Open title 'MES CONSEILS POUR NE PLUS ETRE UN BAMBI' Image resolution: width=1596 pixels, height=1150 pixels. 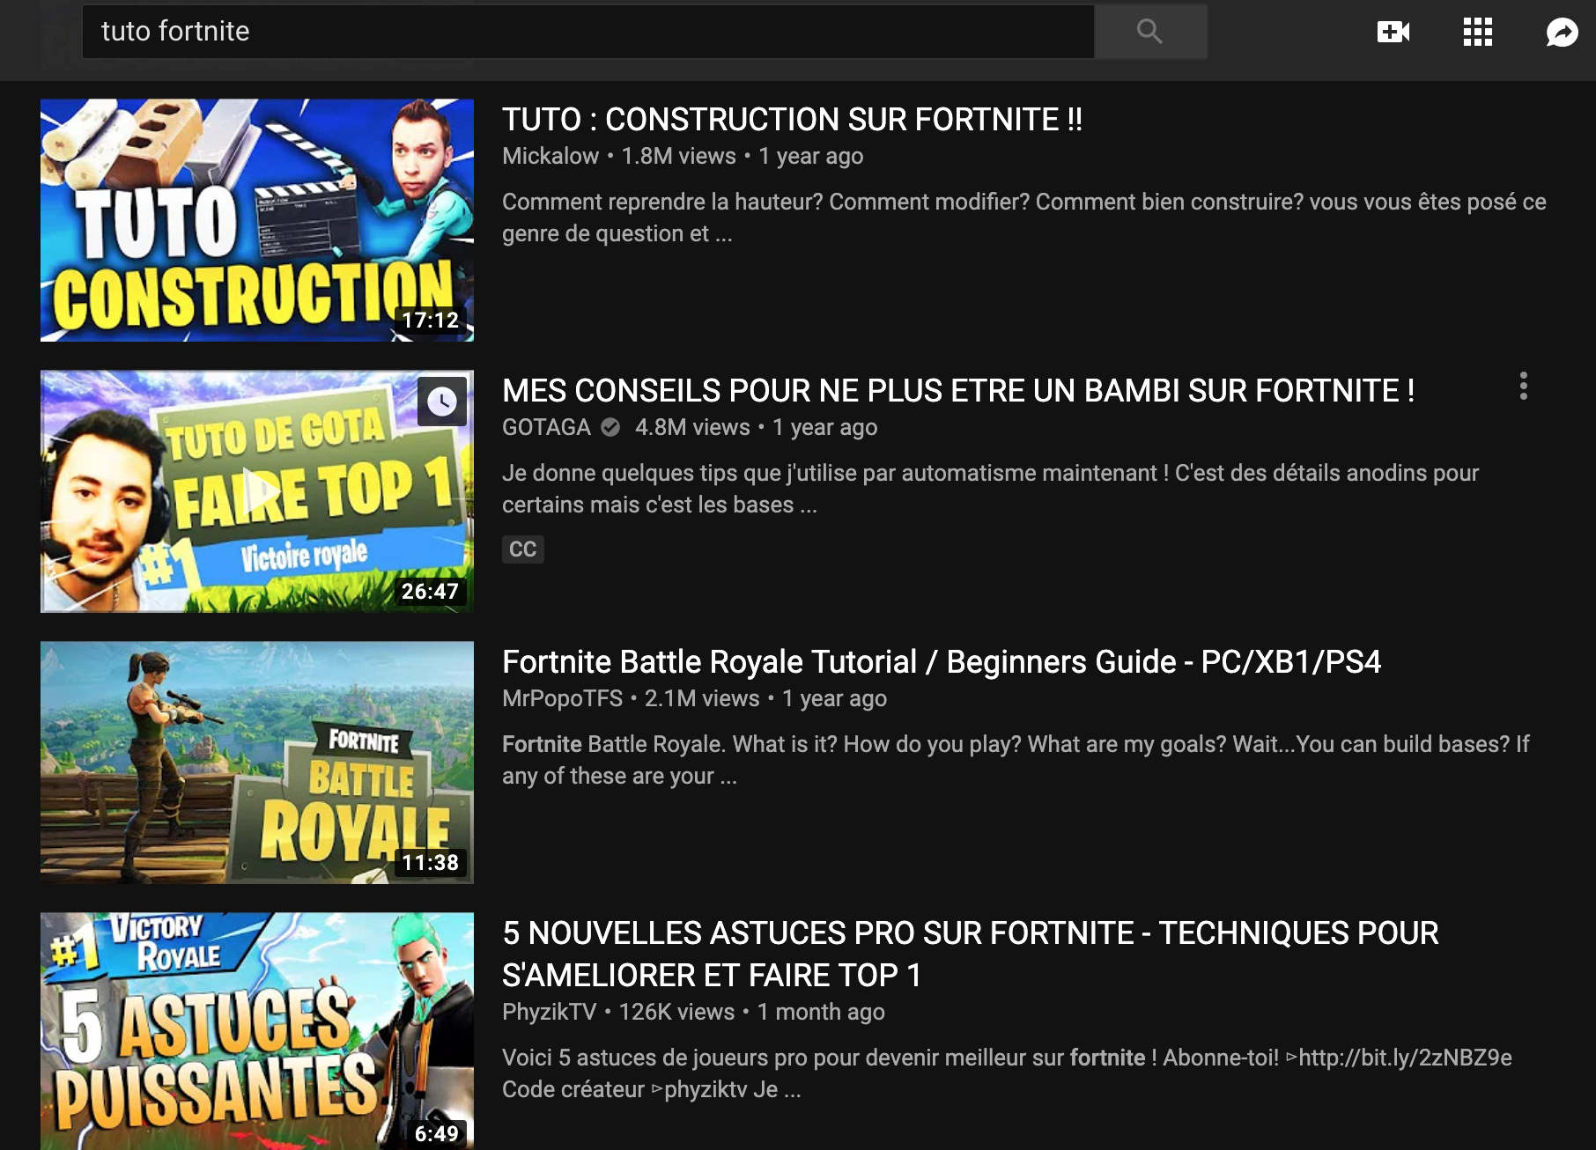coord(958,391)
